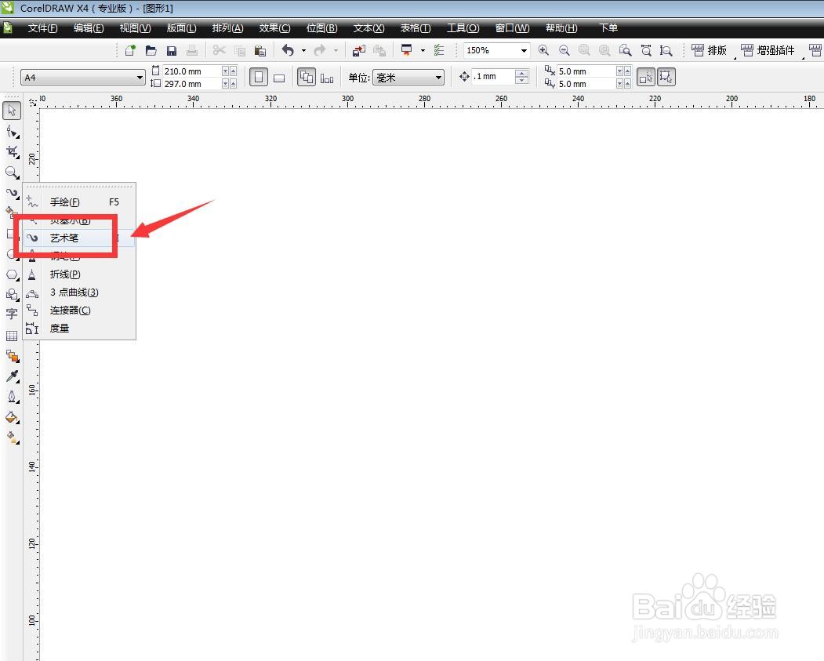Image resolution: width=824 pixels, height=661 pixels.
Task: Expand the launcher dropdown arrow
Action: [x=423, y=50]
